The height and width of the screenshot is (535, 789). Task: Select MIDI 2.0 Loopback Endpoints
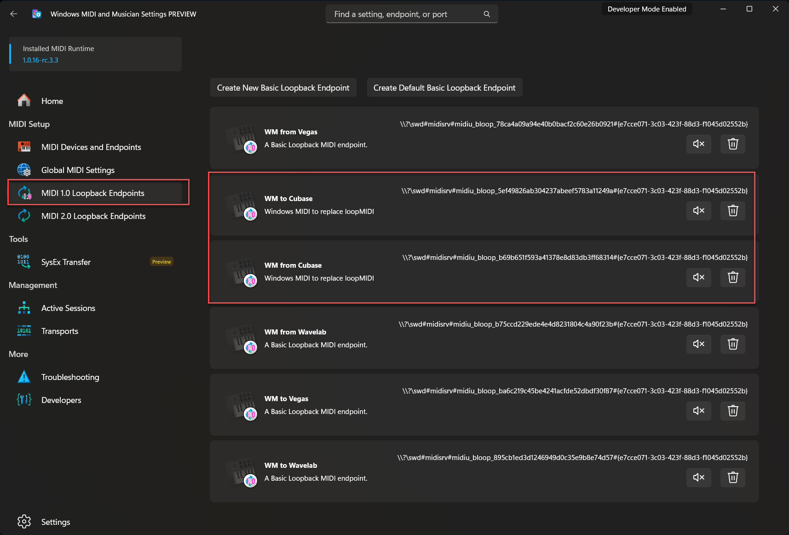(x=95, y=216)
